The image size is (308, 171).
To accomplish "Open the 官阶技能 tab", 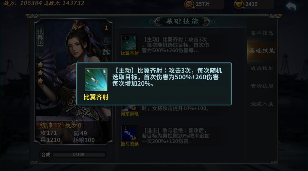I will click(262, 86).
